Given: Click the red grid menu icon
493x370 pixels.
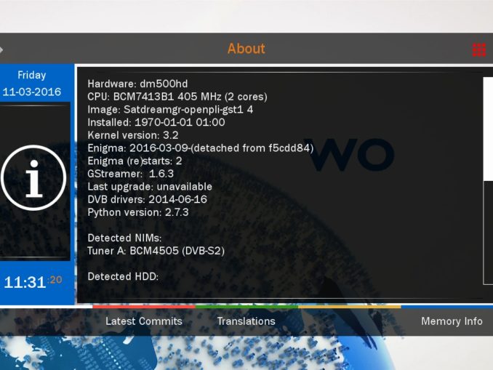Looking at the screenshot, I should click(479, 50).
